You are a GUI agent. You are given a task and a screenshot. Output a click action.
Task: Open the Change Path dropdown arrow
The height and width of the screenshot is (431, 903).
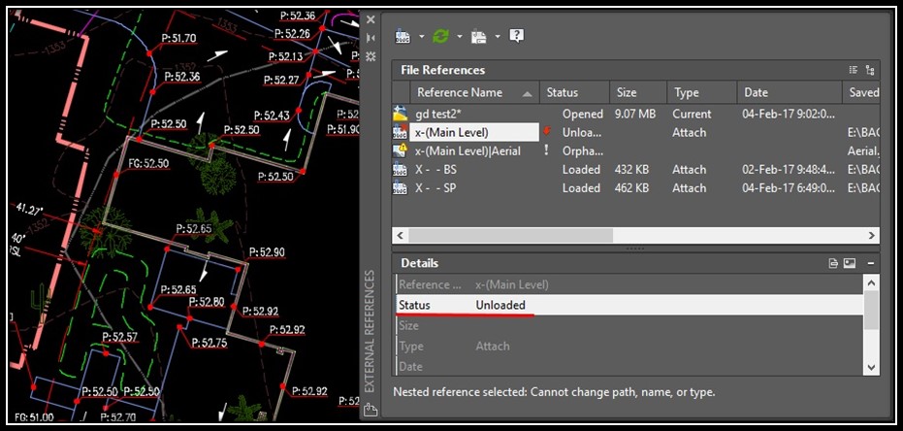point(498,37)
